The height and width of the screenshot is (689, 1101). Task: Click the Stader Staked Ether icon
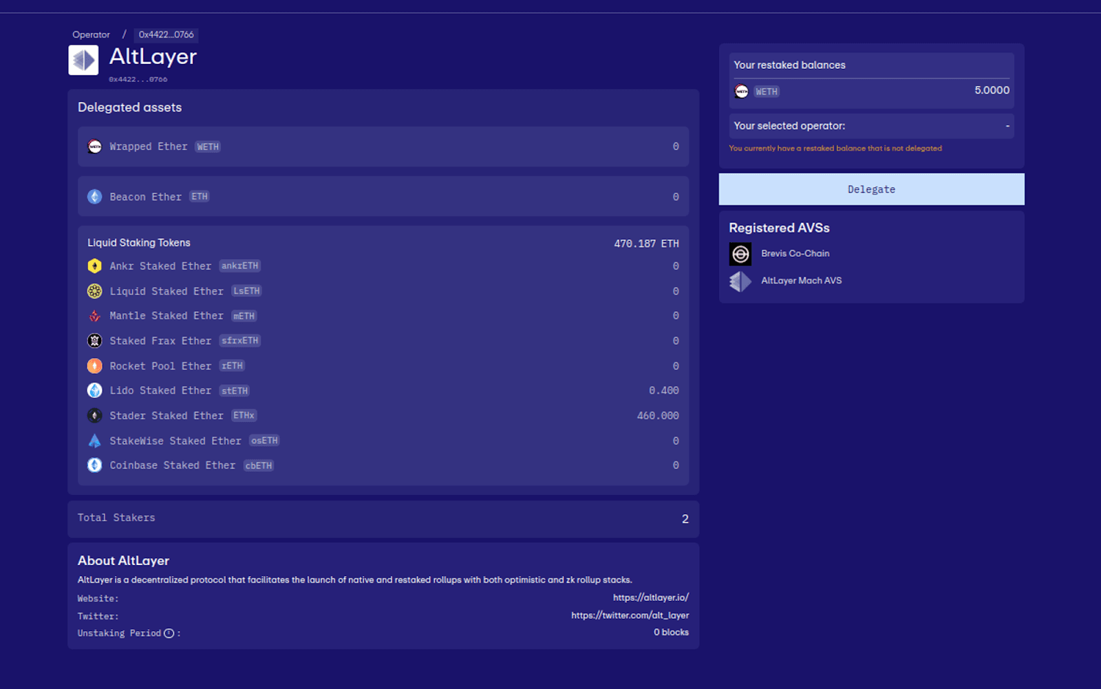(95, 416)
